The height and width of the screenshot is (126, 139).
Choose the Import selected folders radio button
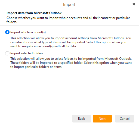(x=7, y=53)
